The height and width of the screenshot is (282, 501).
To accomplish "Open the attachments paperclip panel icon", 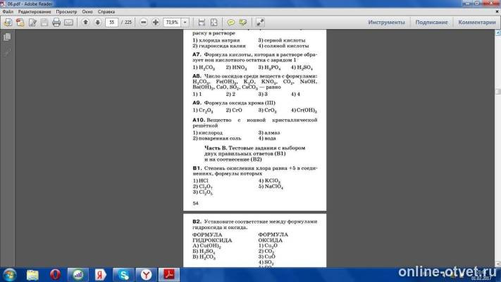I will [x=7, y=52].
